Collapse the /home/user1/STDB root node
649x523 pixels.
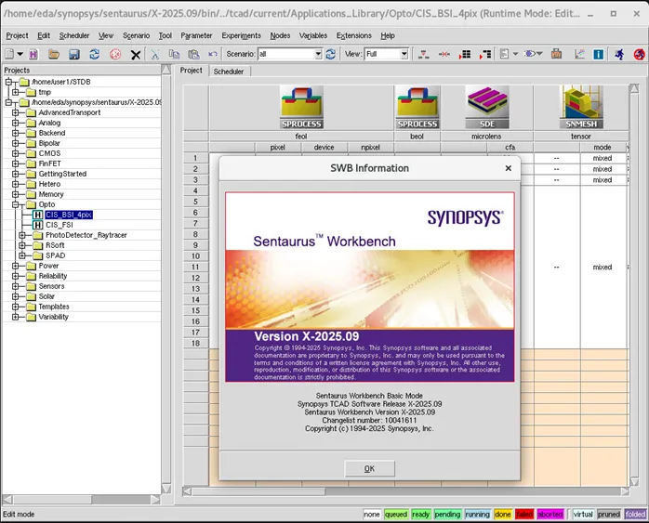click(8, 82)
